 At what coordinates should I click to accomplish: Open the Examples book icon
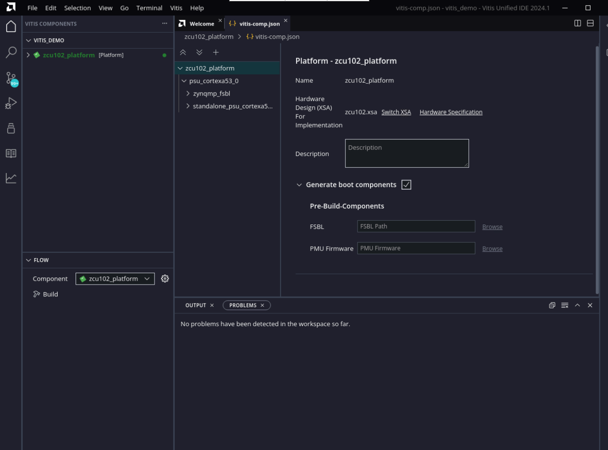tap(11, 153)
